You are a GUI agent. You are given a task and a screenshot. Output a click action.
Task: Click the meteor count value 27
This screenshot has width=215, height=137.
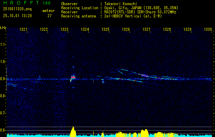click(50, 16)
